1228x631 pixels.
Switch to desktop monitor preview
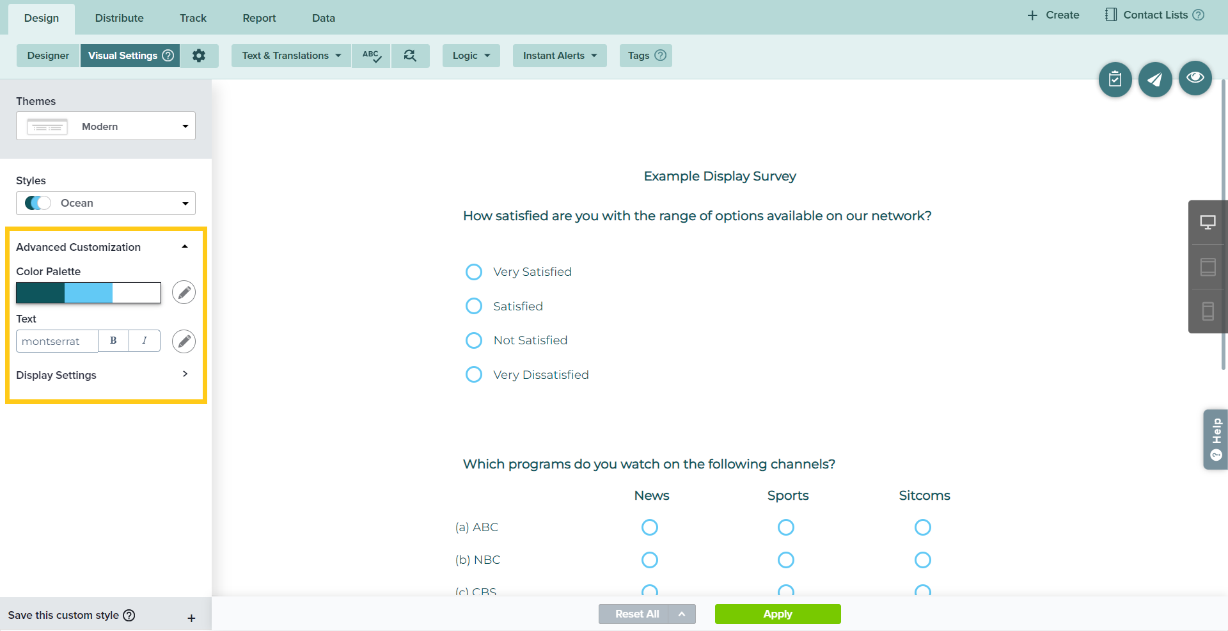(1208, 223)
